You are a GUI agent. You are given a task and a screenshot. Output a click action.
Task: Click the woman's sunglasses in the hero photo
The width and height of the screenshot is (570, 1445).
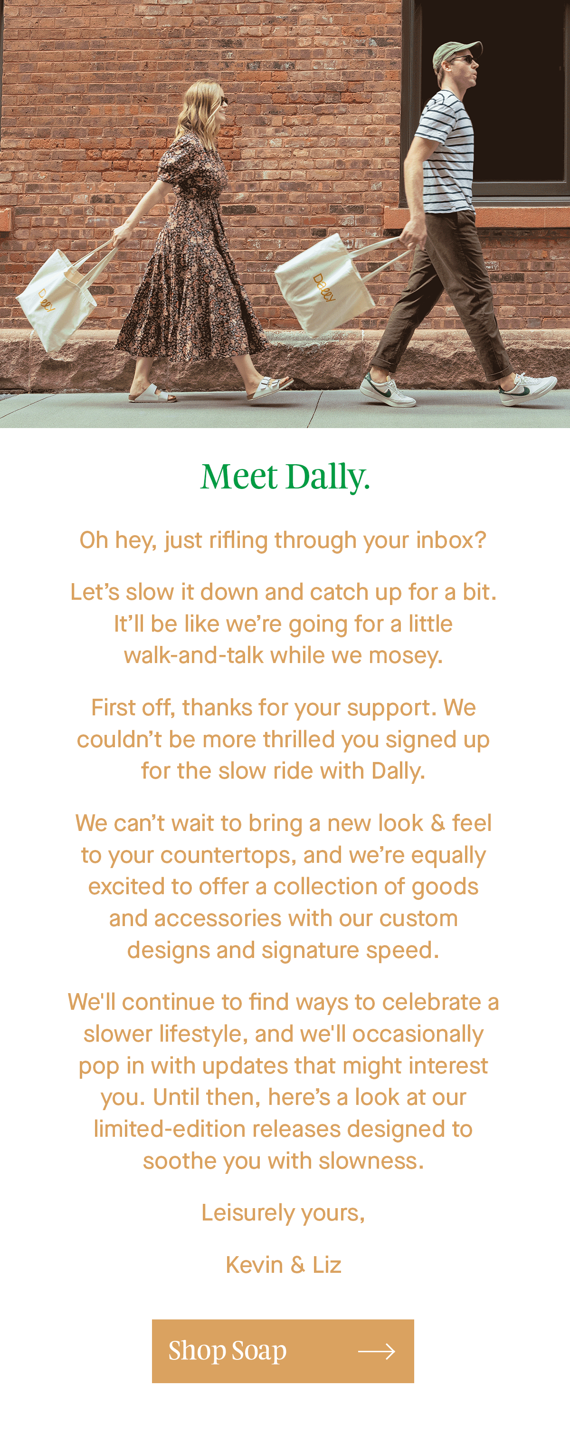tap(224, 101)
